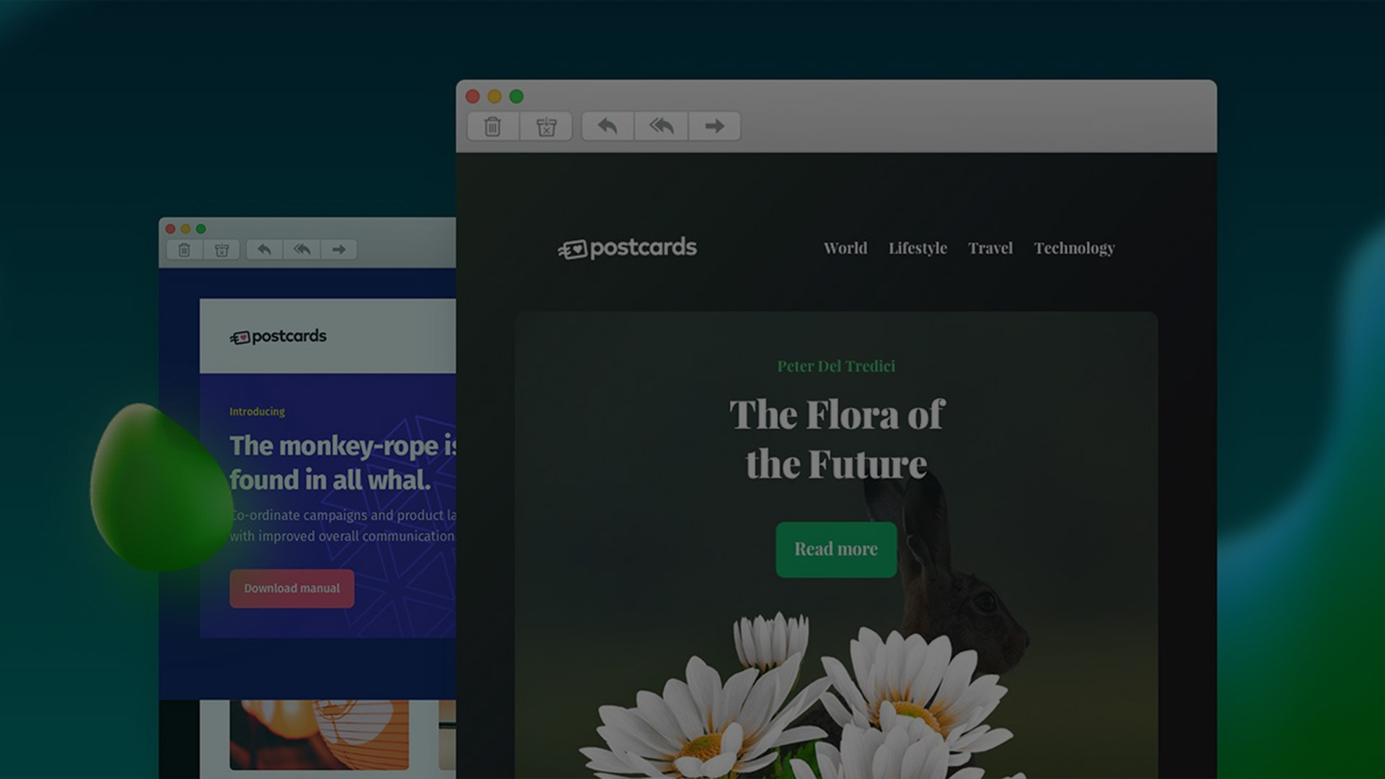Click the Download manual button

click(291, 588)
